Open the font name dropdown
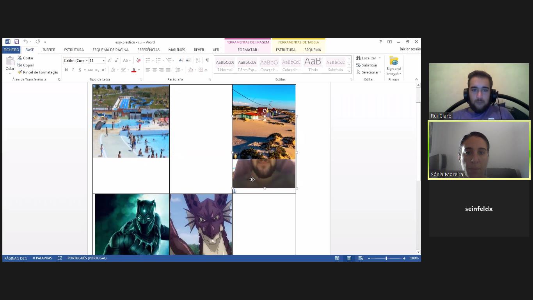 pos(87,61)
